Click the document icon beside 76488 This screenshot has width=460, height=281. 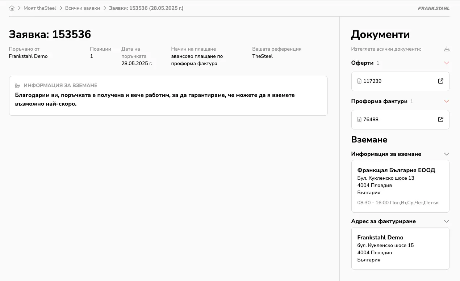click(359, 119)
